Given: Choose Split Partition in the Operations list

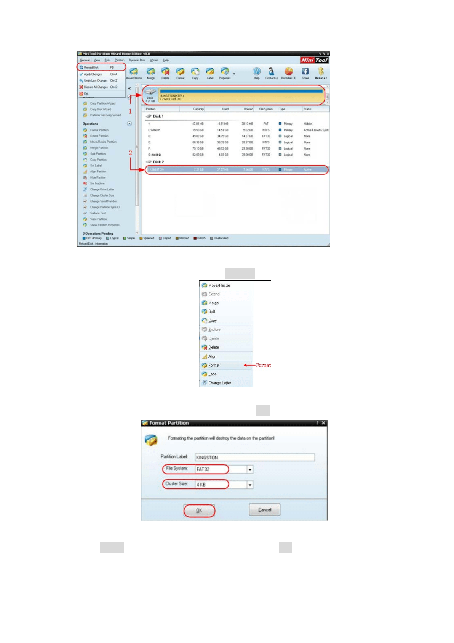Looking at the screenshot, I should pos(94,154).
